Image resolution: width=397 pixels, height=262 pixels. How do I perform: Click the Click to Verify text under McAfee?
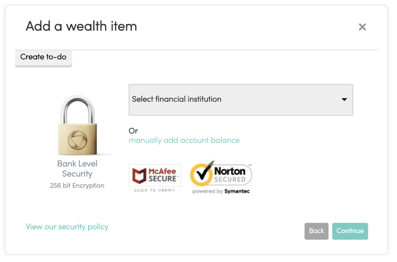(x=155, y=190)
